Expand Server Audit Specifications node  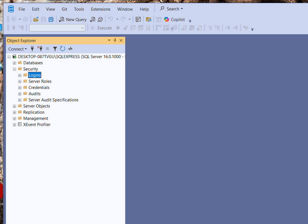coord(20,100)
